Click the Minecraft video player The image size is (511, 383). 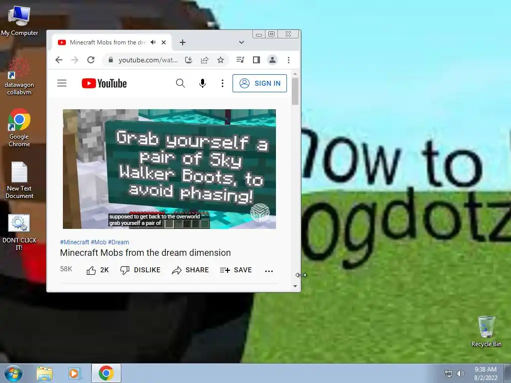point(170,169)
